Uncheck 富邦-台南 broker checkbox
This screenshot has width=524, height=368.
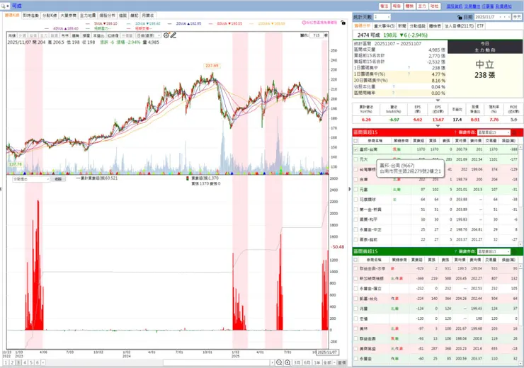pyautogui.click(x=355, y=149)
